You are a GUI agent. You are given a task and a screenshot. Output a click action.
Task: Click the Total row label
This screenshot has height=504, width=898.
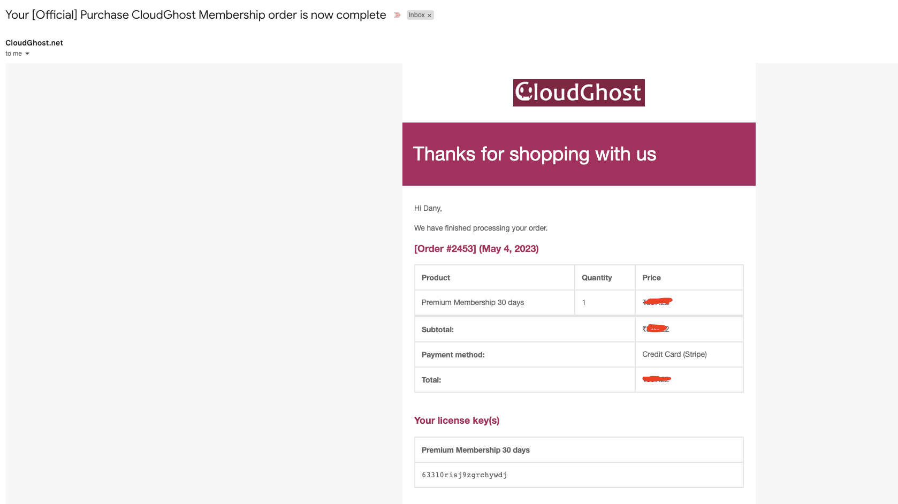click(x=431, y=380)
